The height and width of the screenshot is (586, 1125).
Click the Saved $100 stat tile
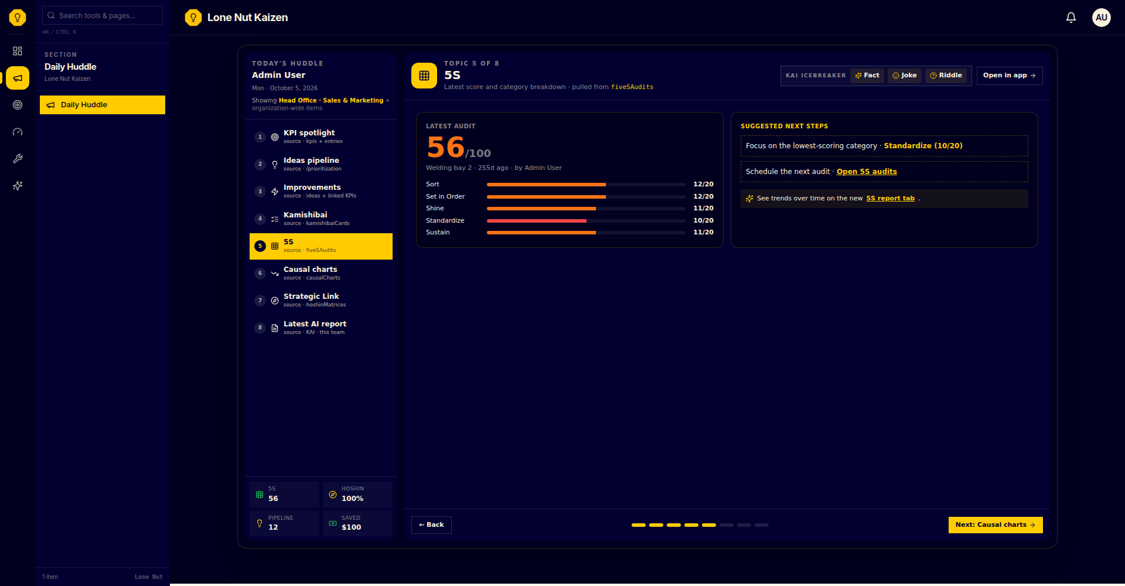point(357,523)
